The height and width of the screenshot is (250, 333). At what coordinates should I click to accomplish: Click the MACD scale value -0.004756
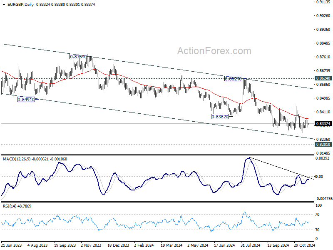324,199
